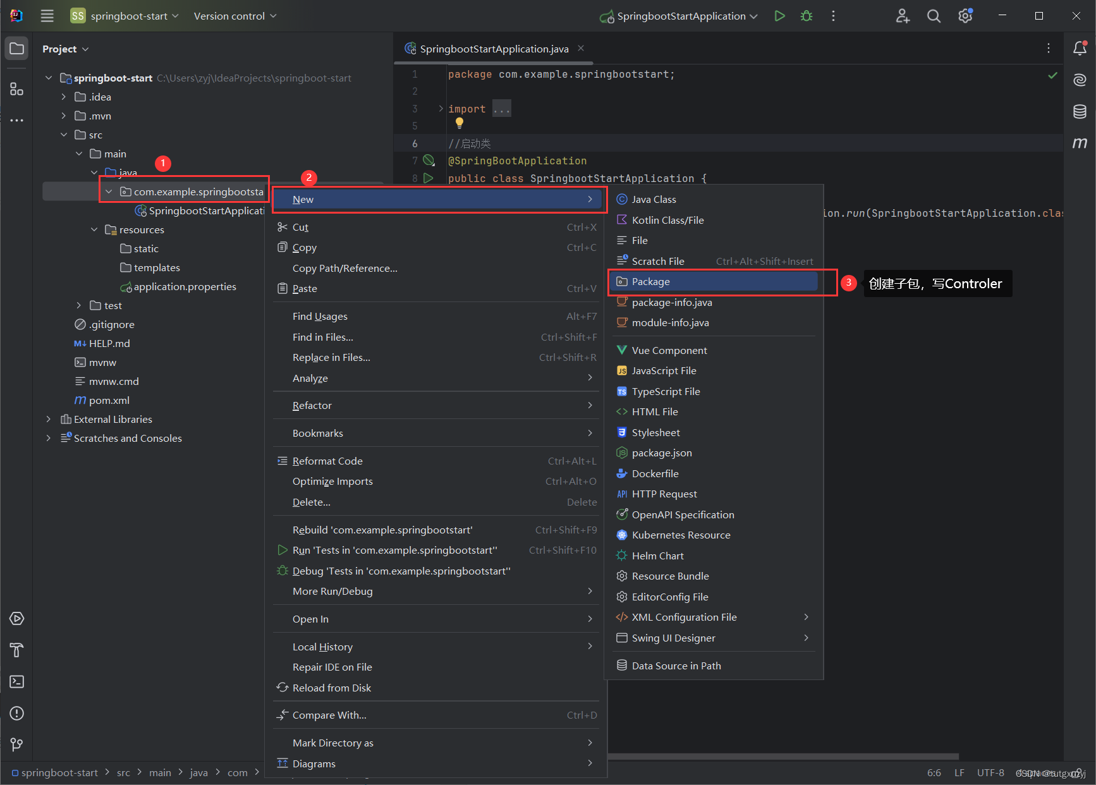Image resolution: width=1096 pixels, height=785 pixels.
Task: Select the templates folder
Action: click(x=150, y=267)
